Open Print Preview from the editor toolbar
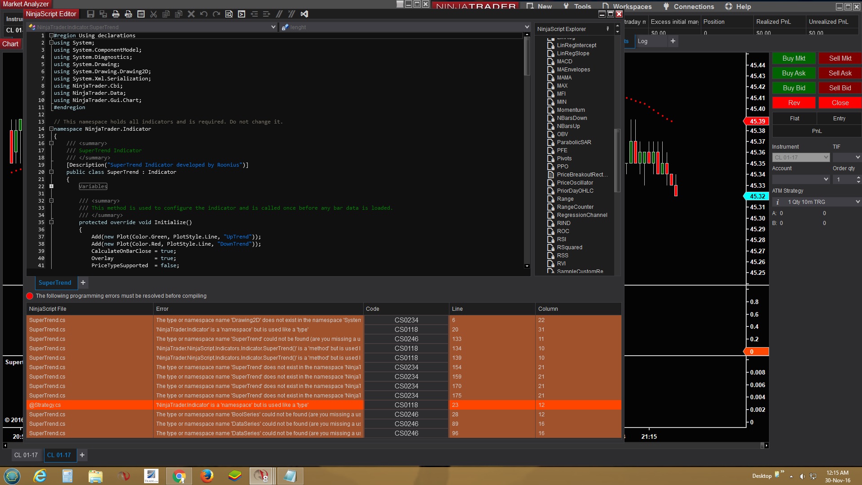 click(128, 14)
